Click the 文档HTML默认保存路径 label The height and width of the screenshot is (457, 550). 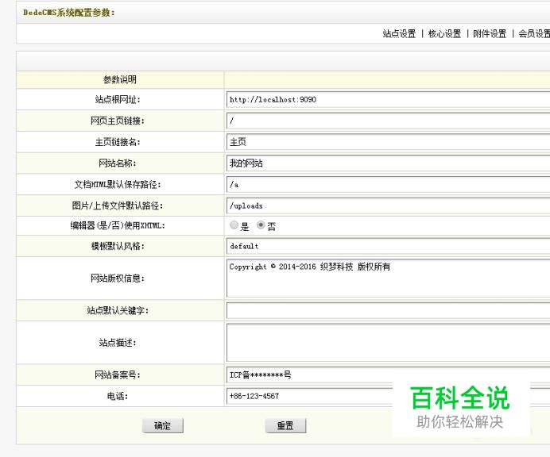pos(118,185)
